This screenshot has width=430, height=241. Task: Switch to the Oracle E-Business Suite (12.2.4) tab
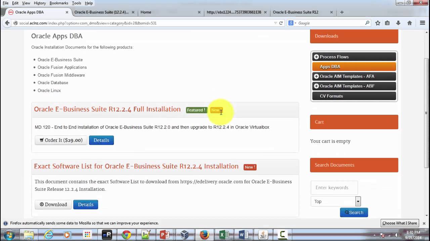(x=104, y=12)
